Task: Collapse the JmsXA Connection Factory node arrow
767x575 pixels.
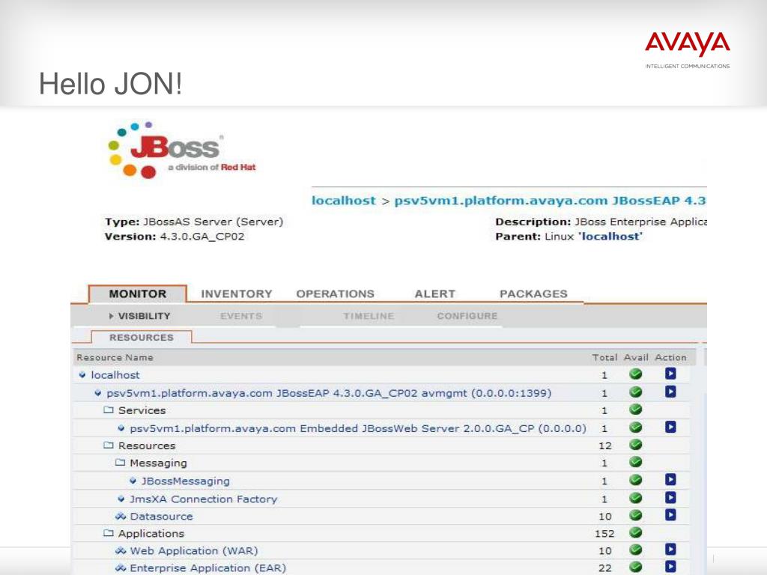Action: (121, 499)
